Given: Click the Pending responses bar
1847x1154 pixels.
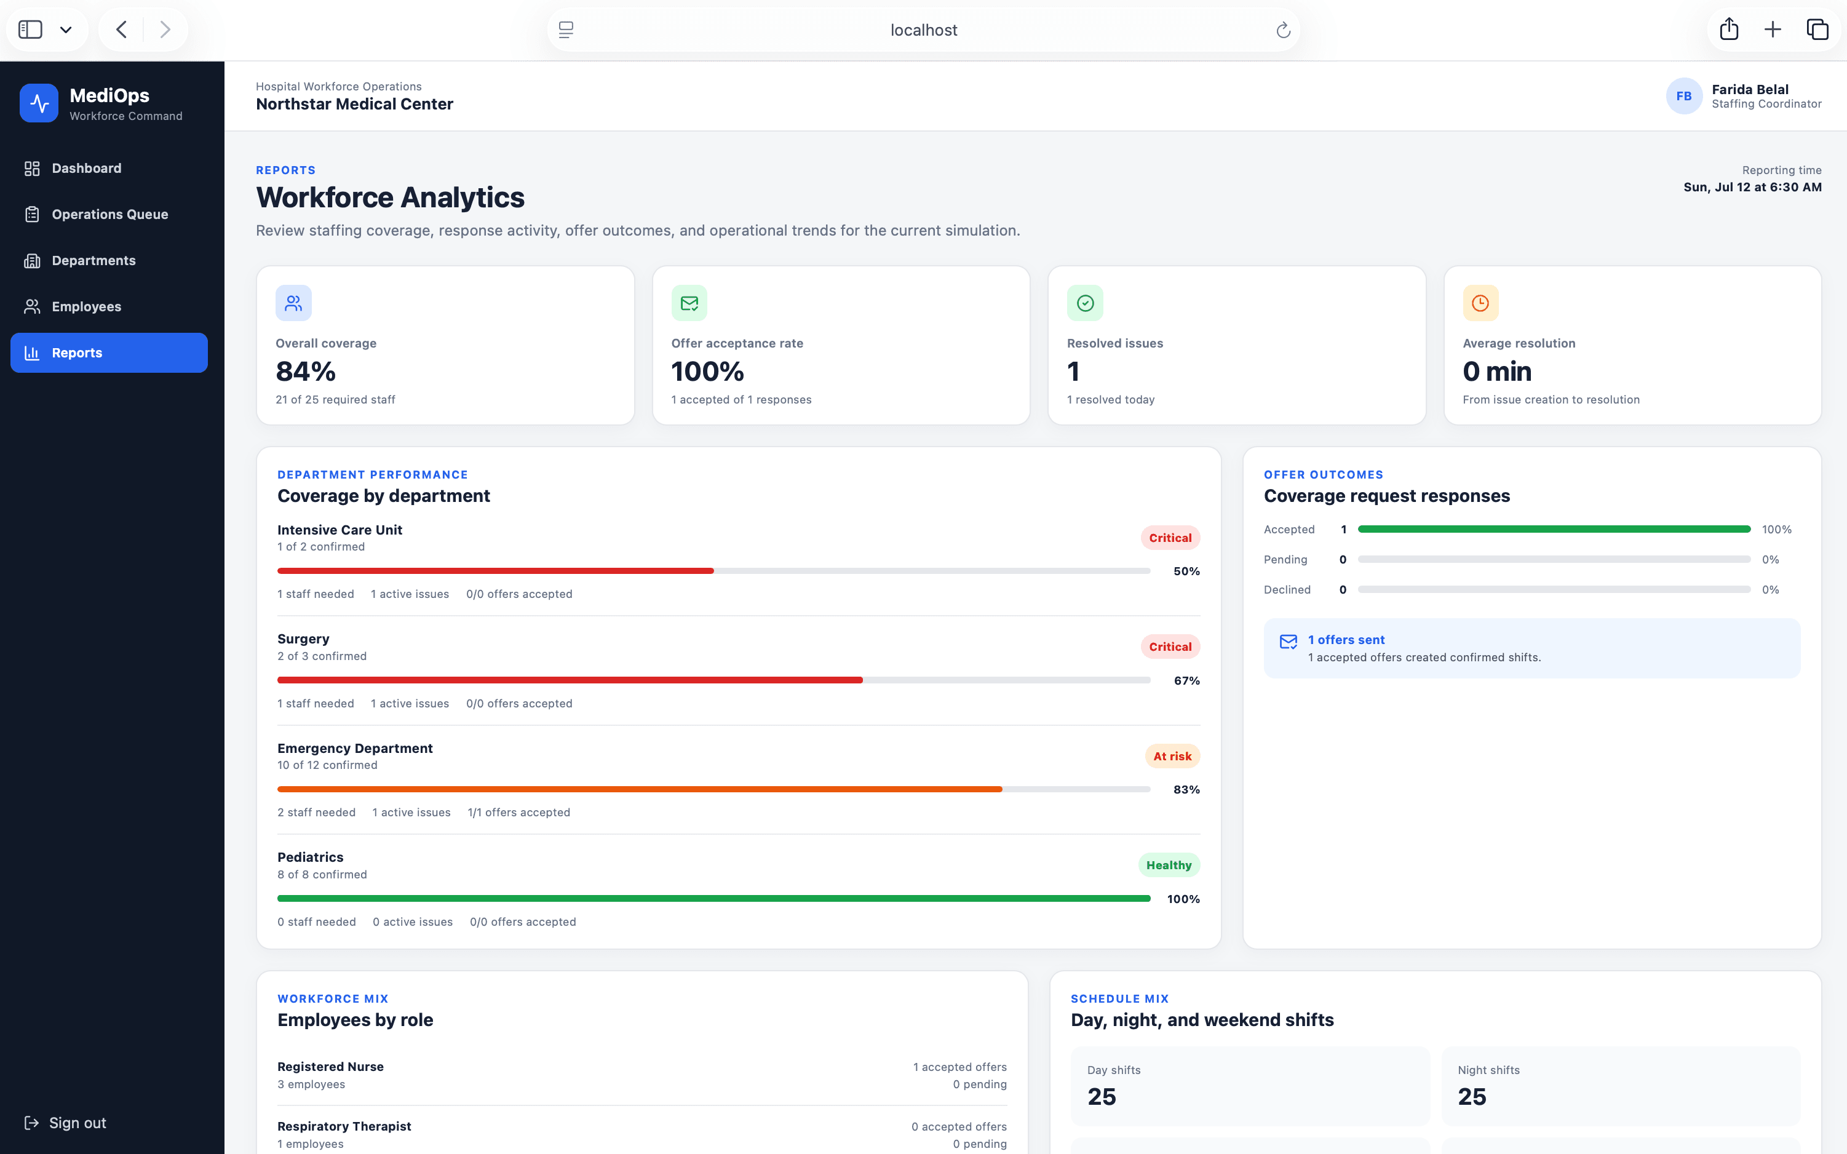Looking at the screenshot, I should tap(1553, 559).
